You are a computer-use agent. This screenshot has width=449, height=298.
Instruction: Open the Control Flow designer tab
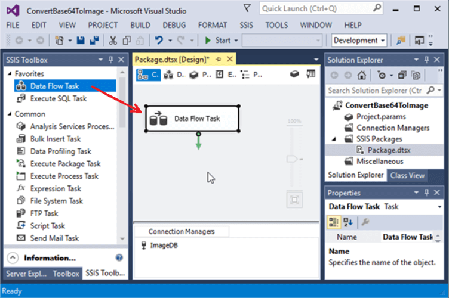(148, 75)
